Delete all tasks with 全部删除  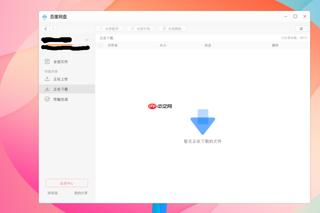tap(172, 28)
